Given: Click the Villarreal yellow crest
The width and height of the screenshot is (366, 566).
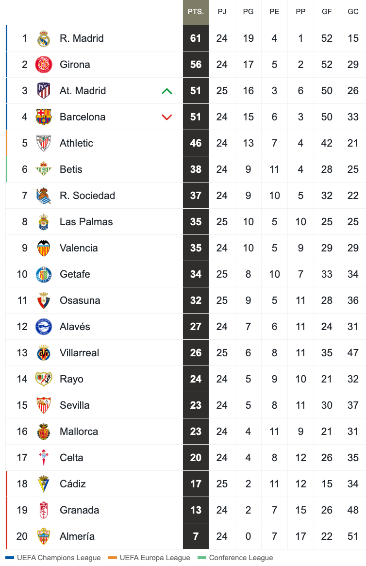Looking at the screenshot, I should point(44,353).
